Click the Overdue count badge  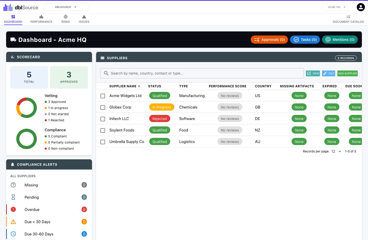coord(84,209)
